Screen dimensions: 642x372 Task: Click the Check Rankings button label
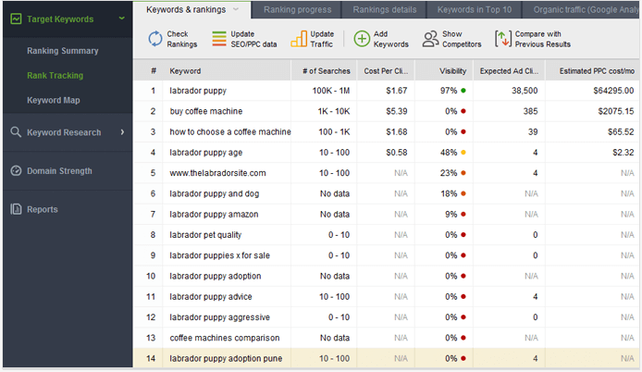point(182,39)
